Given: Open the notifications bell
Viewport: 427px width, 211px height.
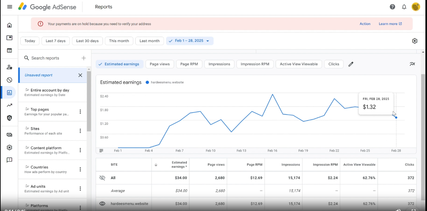Looking at the screenshot, I should pyautogui.click(x=404, y=7).
